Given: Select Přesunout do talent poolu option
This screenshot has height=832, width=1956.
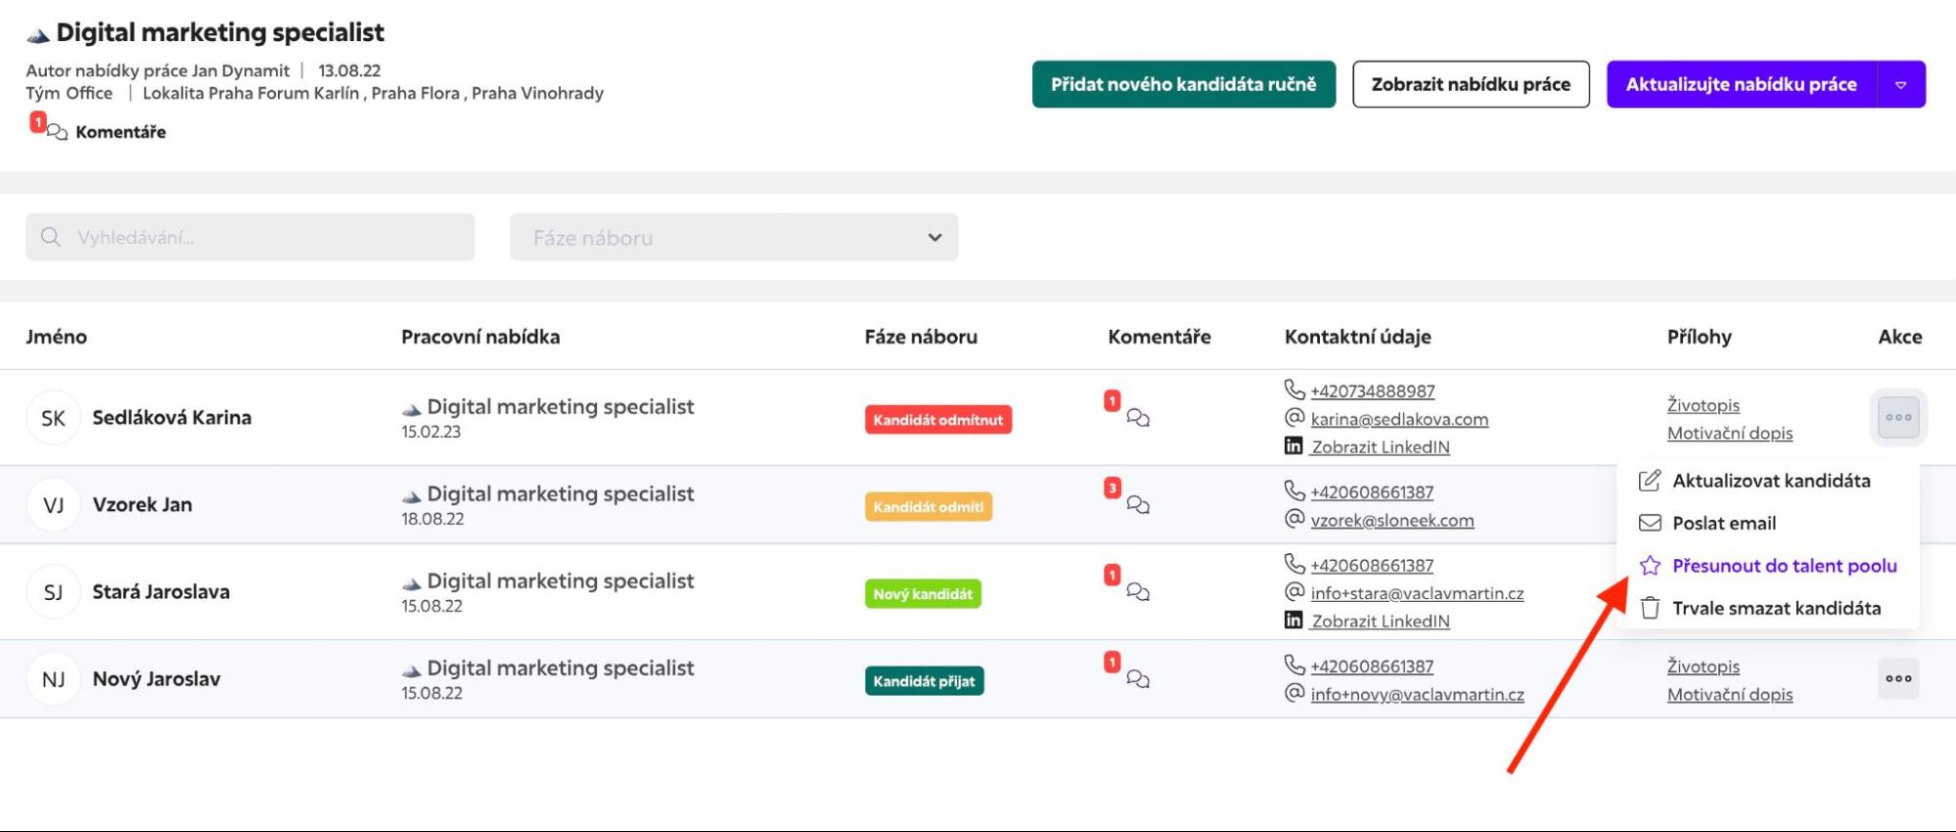Looking at the screenshot, I should 1783,566.
